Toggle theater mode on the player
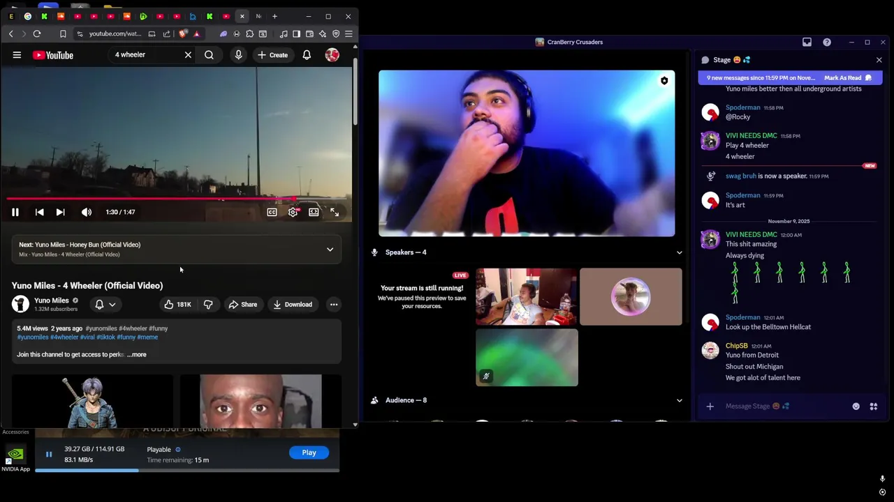This screenshot has width=894, height=502. coord(314,212)
